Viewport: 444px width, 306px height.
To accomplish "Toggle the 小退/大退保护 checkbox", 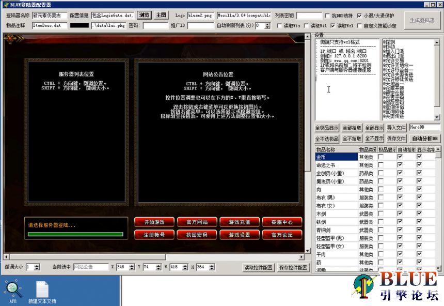I will pyautogui.click(x=359, y=16).
